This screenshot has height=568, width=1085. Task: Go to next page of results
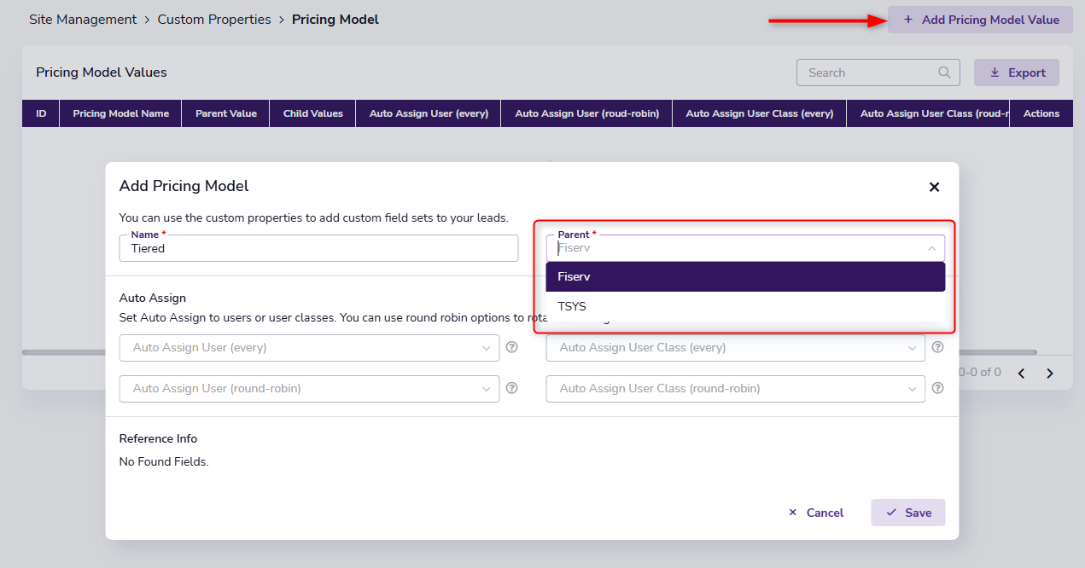click(1050, 373)
